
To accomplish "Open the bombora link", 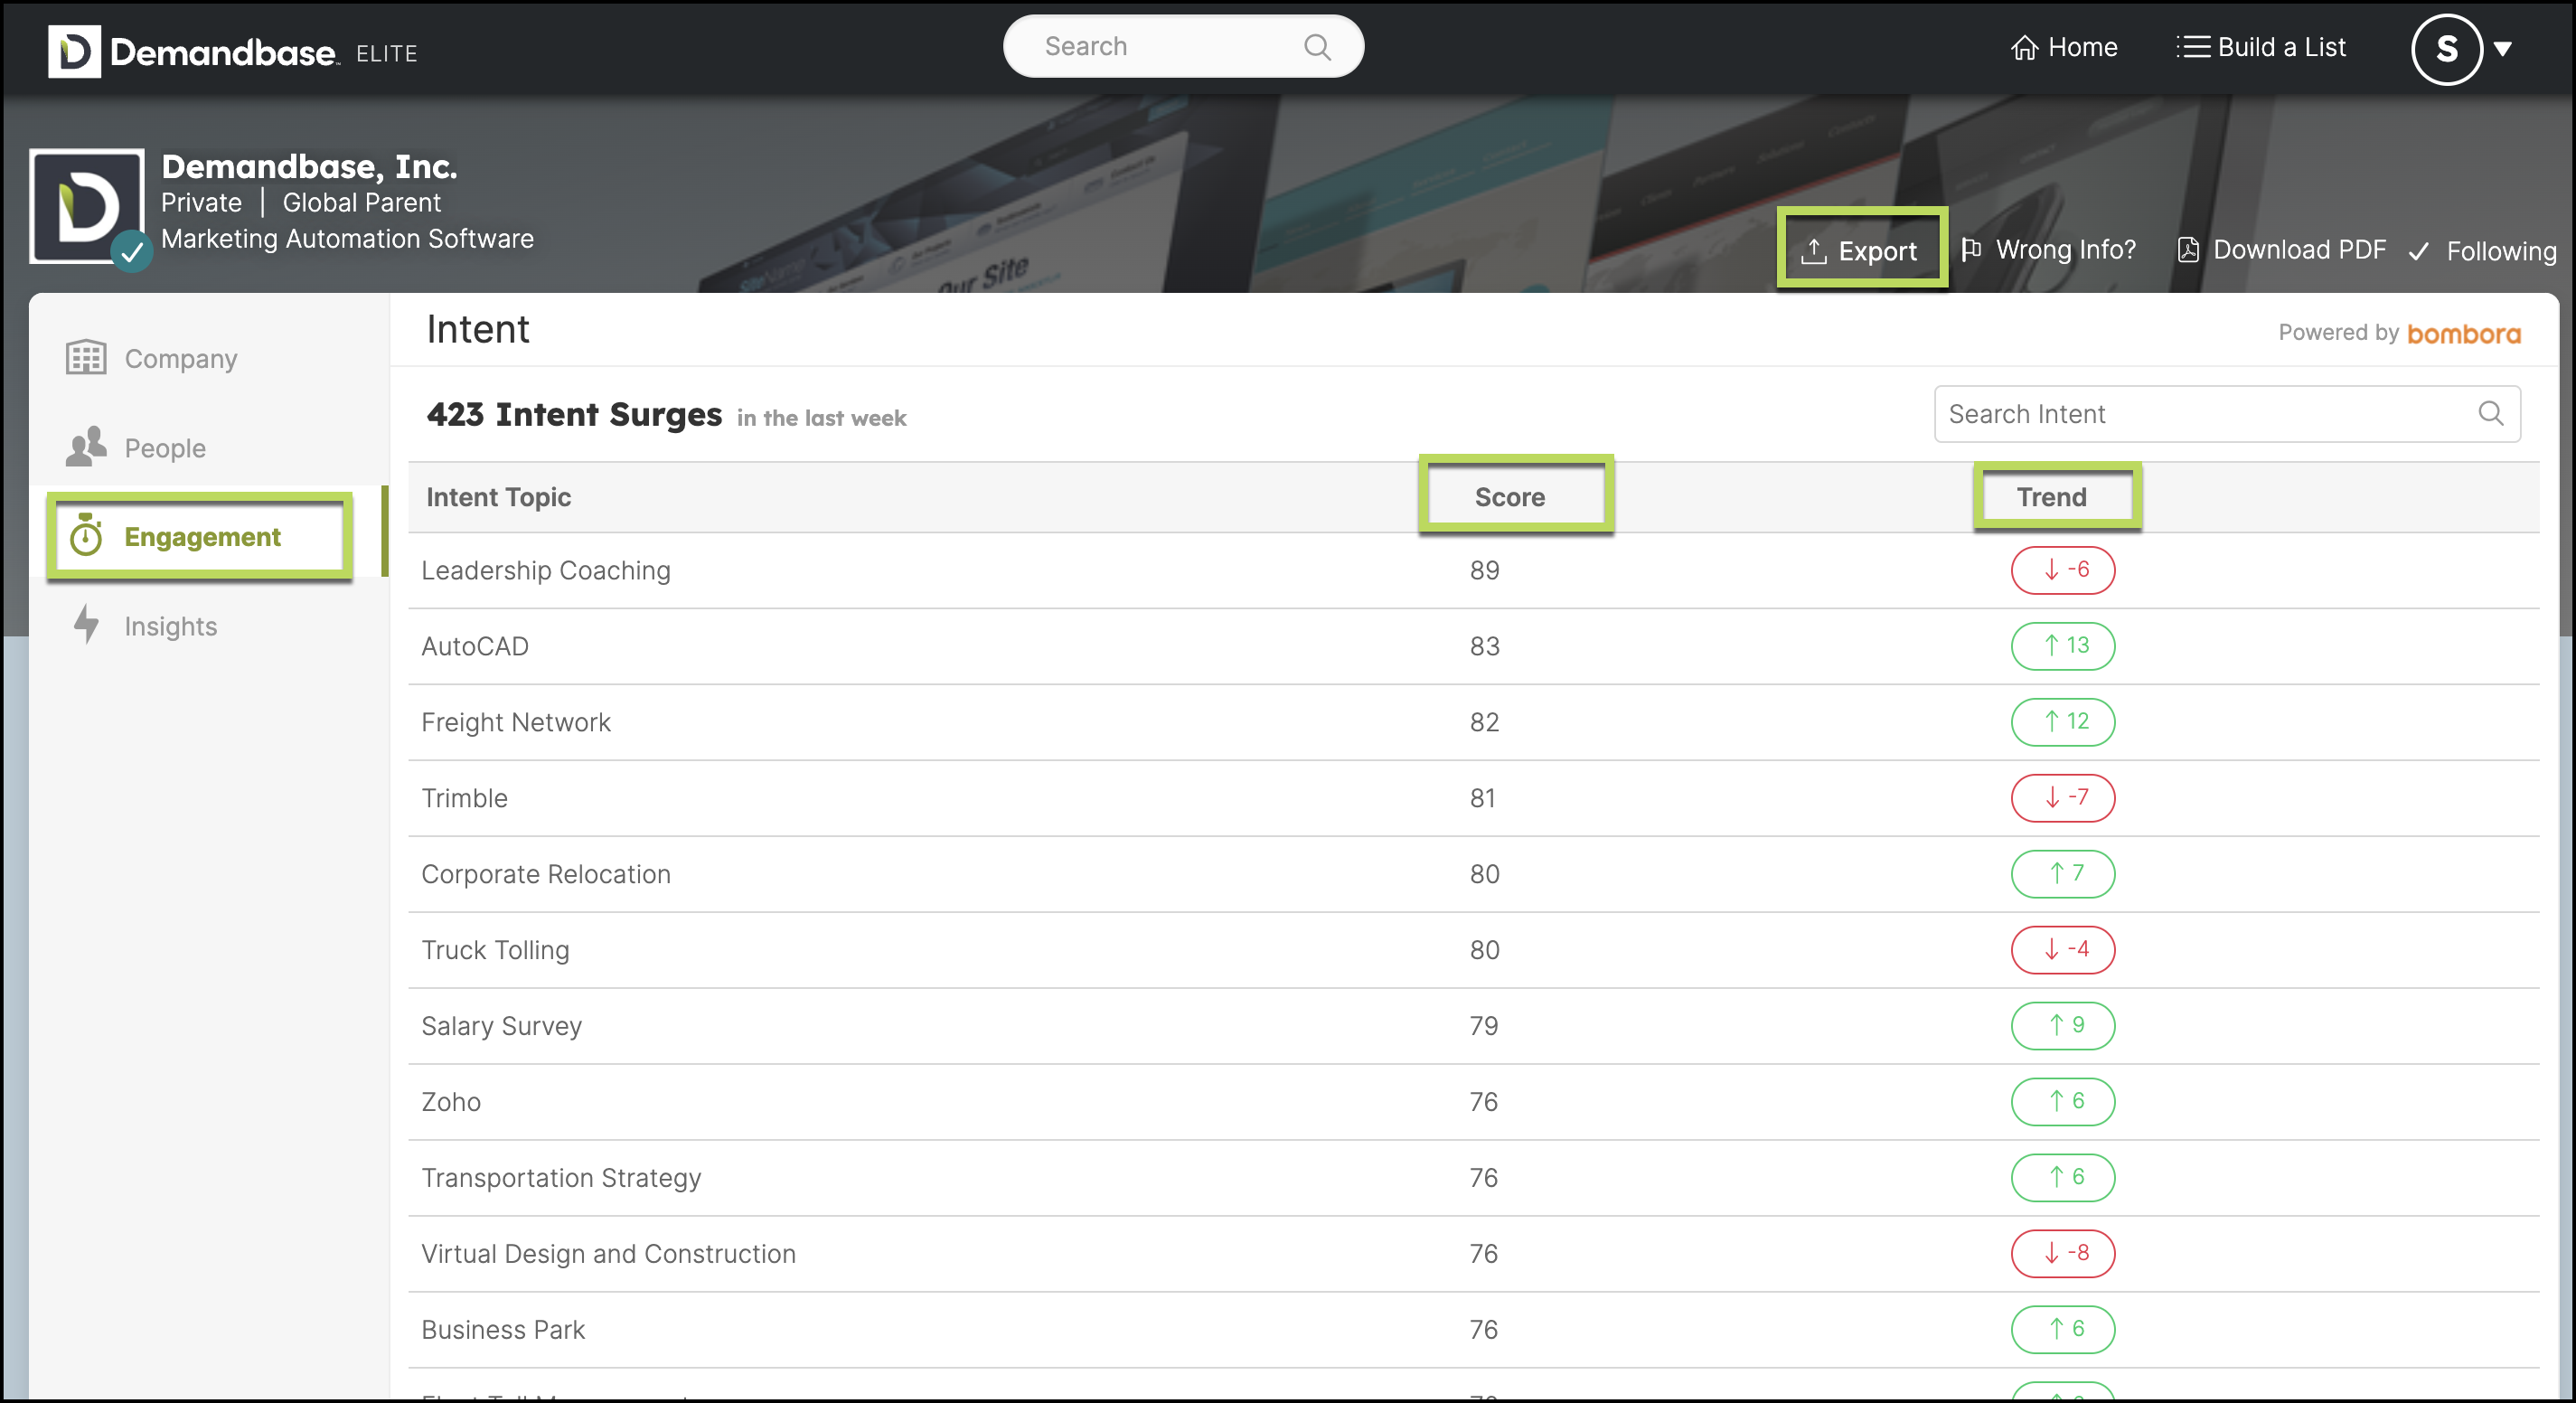I will click(x=2463, y=334).
